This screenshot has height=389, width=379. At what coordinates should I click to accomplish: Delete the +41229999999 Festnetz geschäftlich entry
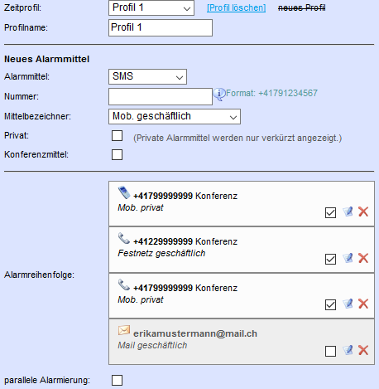point(363,258)
